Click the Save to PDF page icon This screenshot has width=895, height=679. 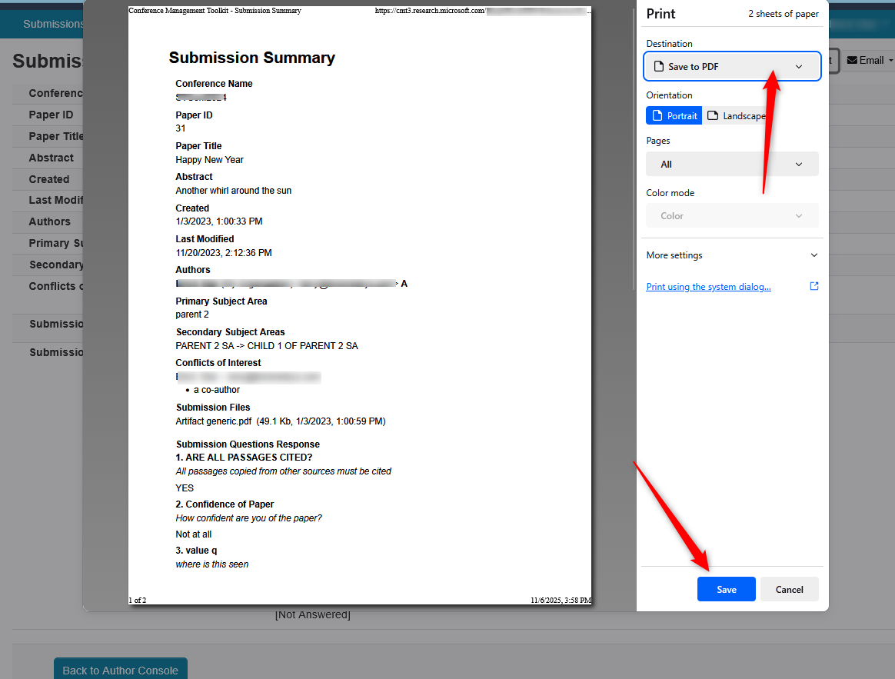(x=658, y=67)
